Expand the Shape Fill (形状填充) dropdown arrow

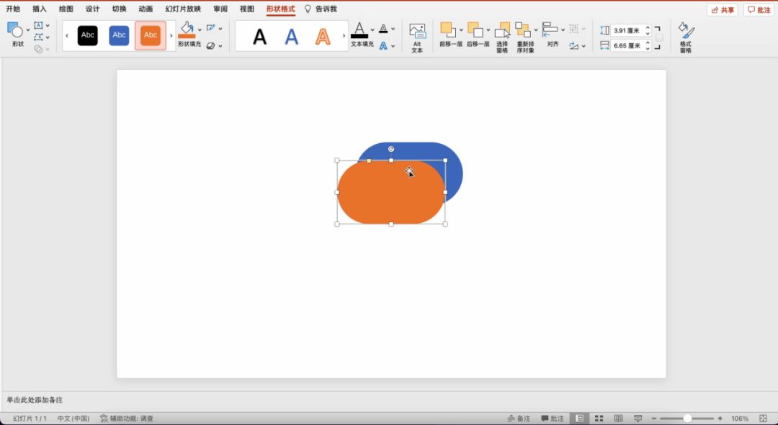pyautogui.click(x=200, y=29)
